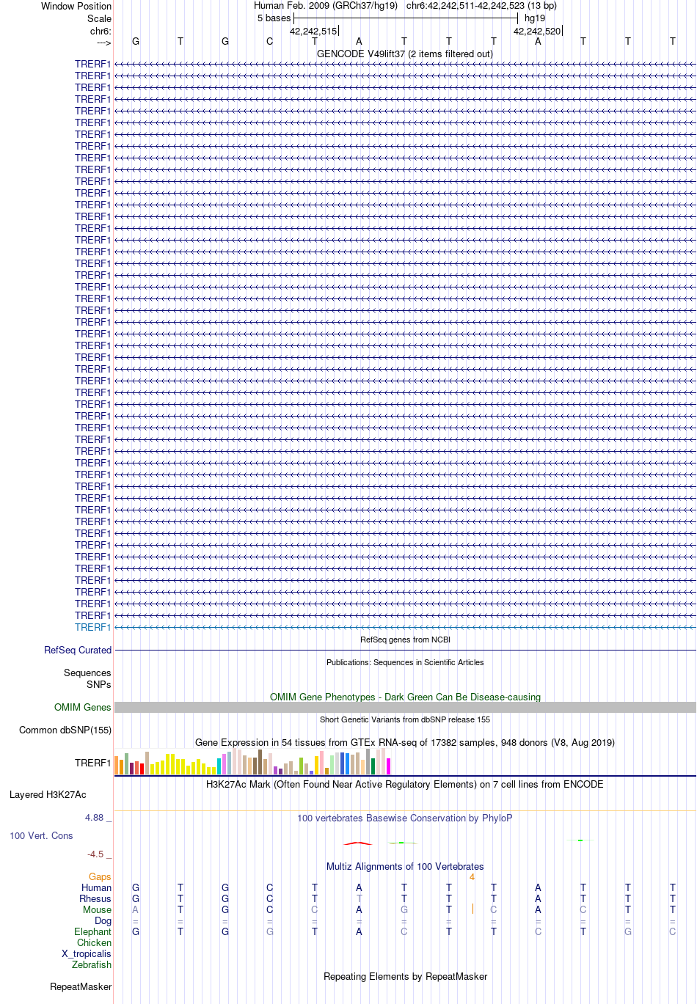Click the gray OMIM Genes item bar
This screenshot has width=697, height=1004.
click(x=405, y=707)
